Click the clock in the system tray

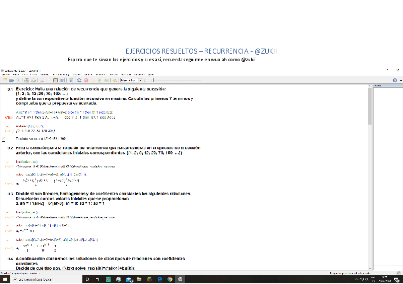tap(385, 279)
